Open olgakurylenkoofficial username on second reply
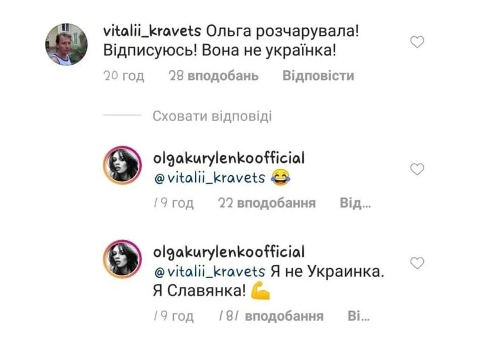The height and width of the screenshot is (350, 477). [x=229, y=252]
